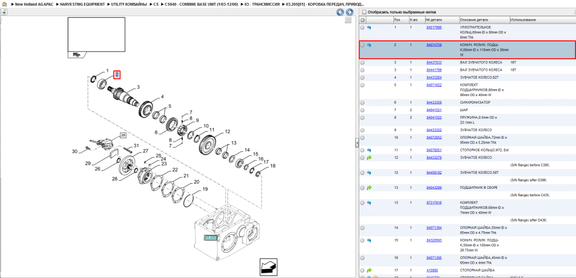
Task: Select callout number 3 in the diagram
Action: 138,87
